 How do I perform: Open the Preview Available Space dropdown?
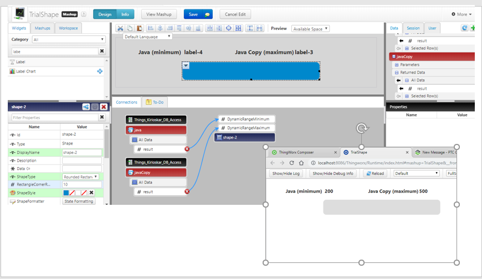pos(310,29)
